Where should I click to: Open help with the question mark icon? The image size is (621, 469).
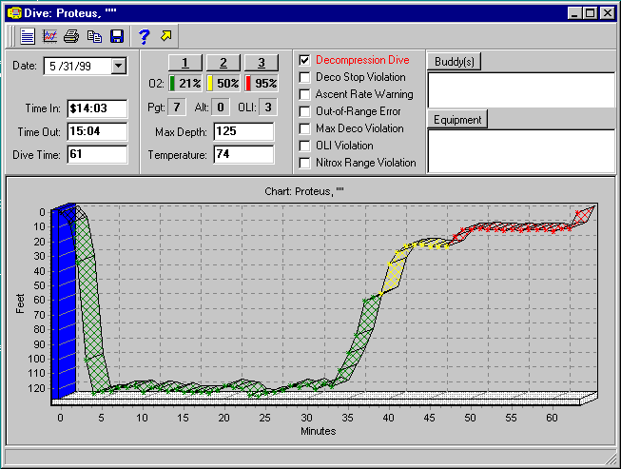144,36
